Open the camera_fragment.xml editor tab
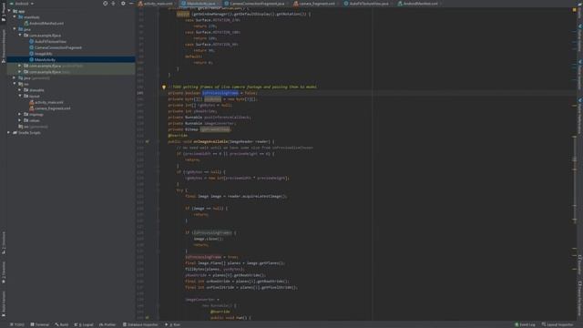 pos(316,4)
